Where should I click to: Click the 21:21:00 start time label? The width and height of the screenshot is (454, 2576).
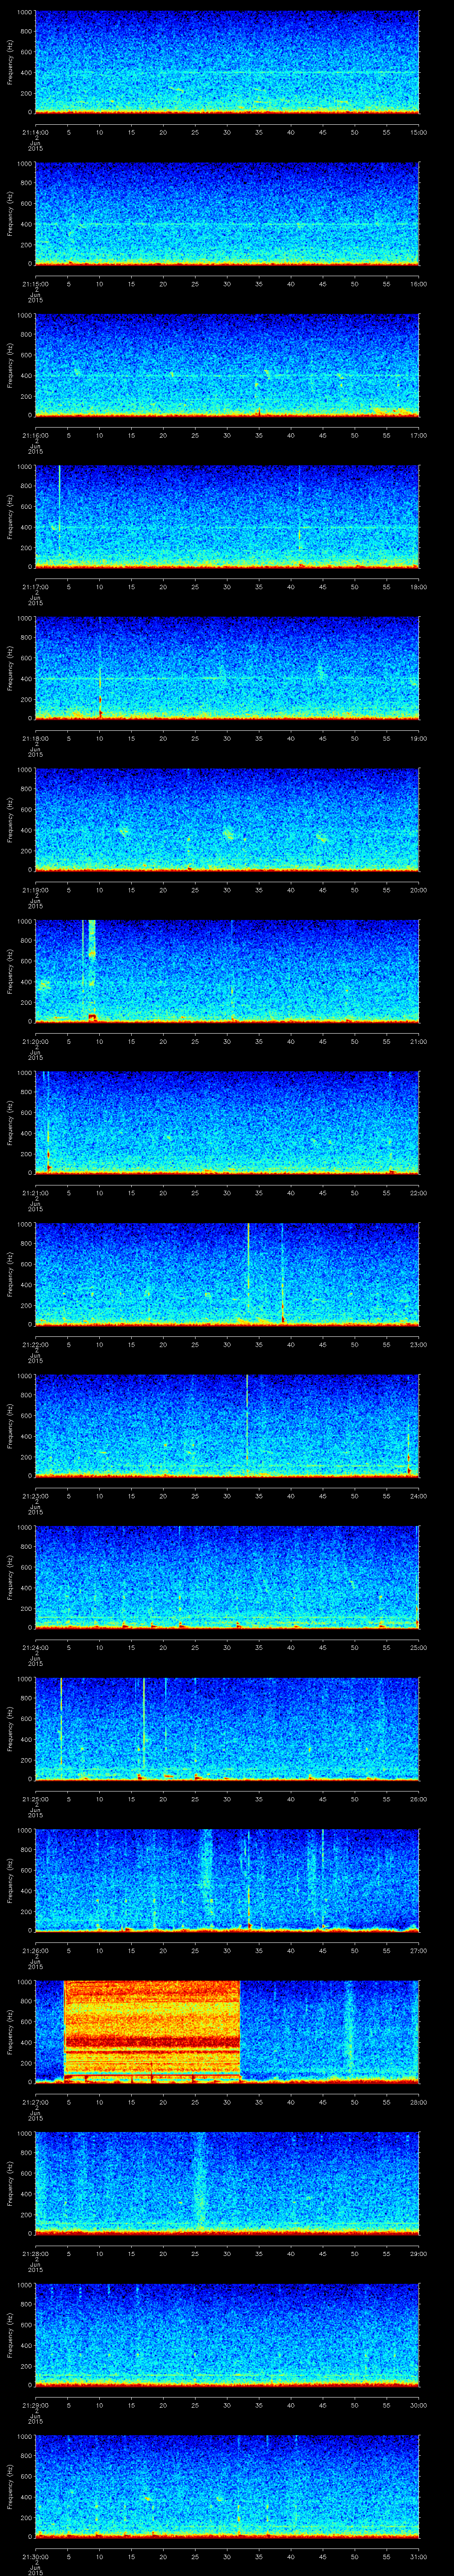pyautogui.click(x=35, y=1193)
